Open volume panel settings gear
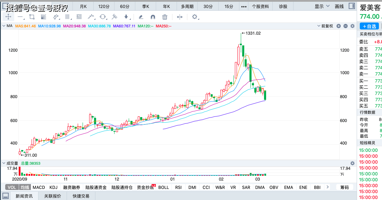Viewport: 382px width, 200px height. (352, 163)
